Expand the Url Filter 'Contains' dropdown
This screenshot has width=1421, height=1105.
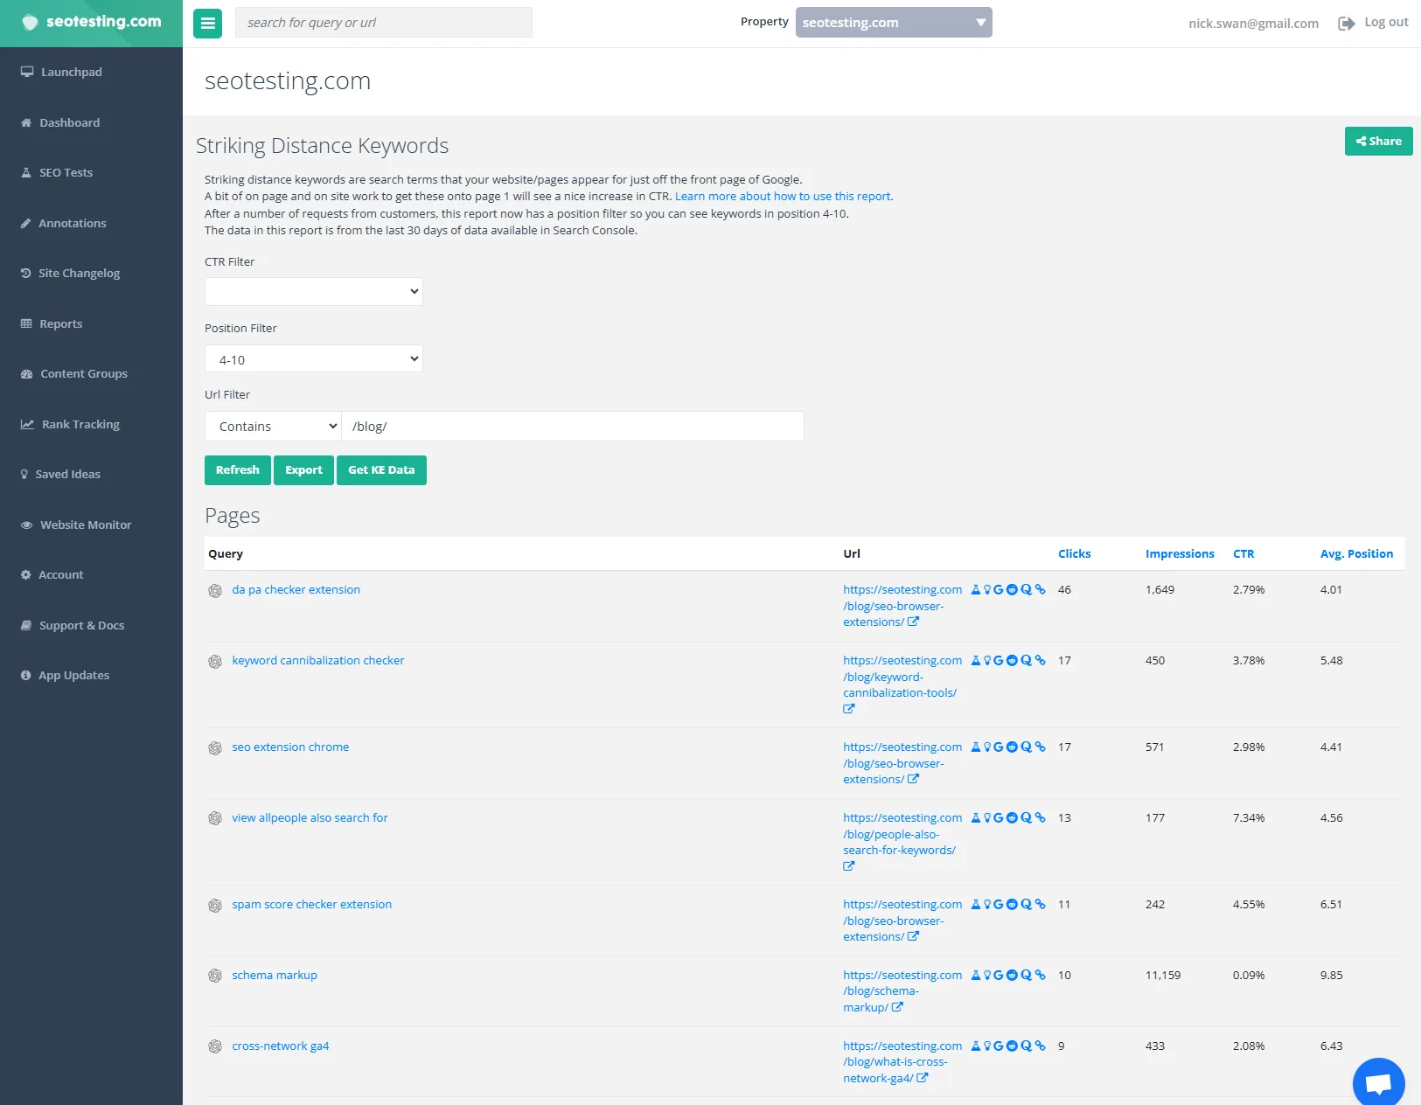(273, 427)
